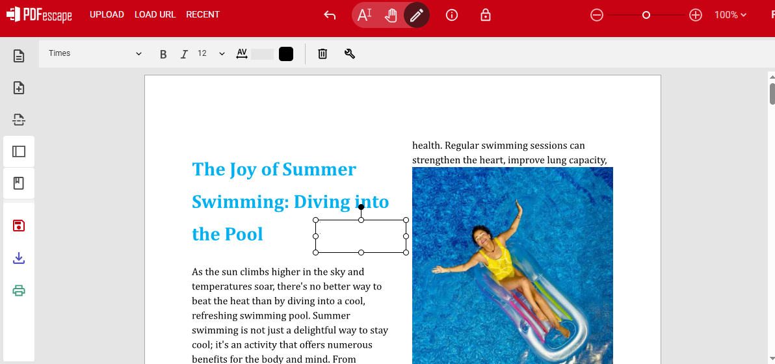Open the UPLOAD menu
The width and height of the screenshot is (775, 364).
107,14
